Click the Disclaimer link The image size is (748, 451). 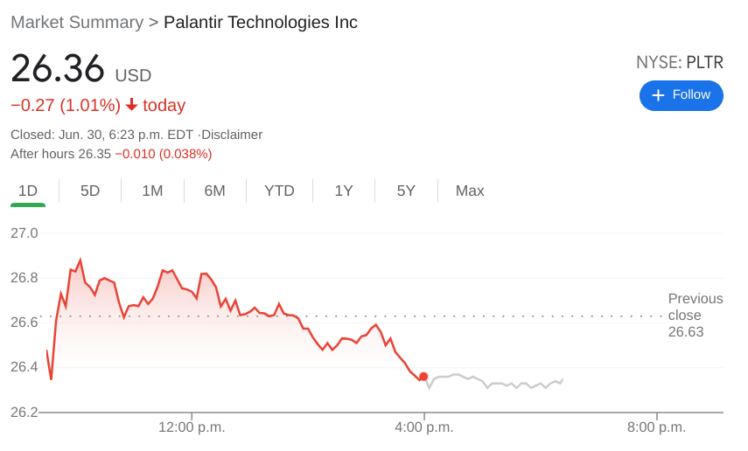pyautogui.click(x=232, y=135)
